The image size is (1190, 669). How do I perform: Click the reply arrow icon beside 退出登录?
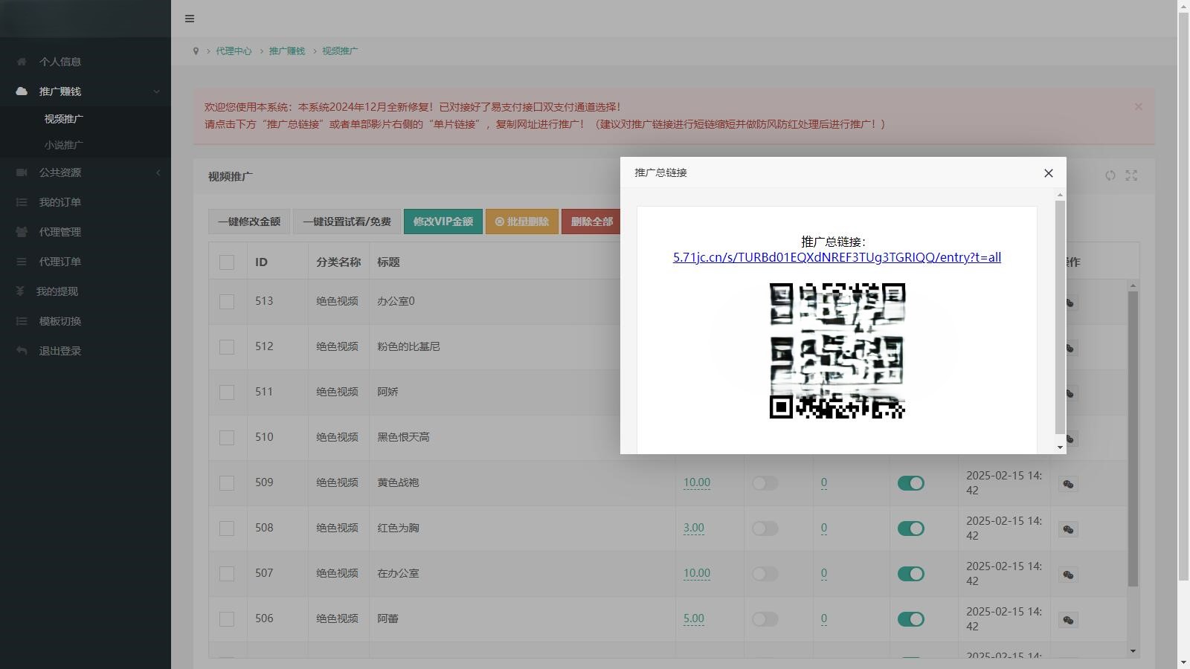click(x=22, y=351)
